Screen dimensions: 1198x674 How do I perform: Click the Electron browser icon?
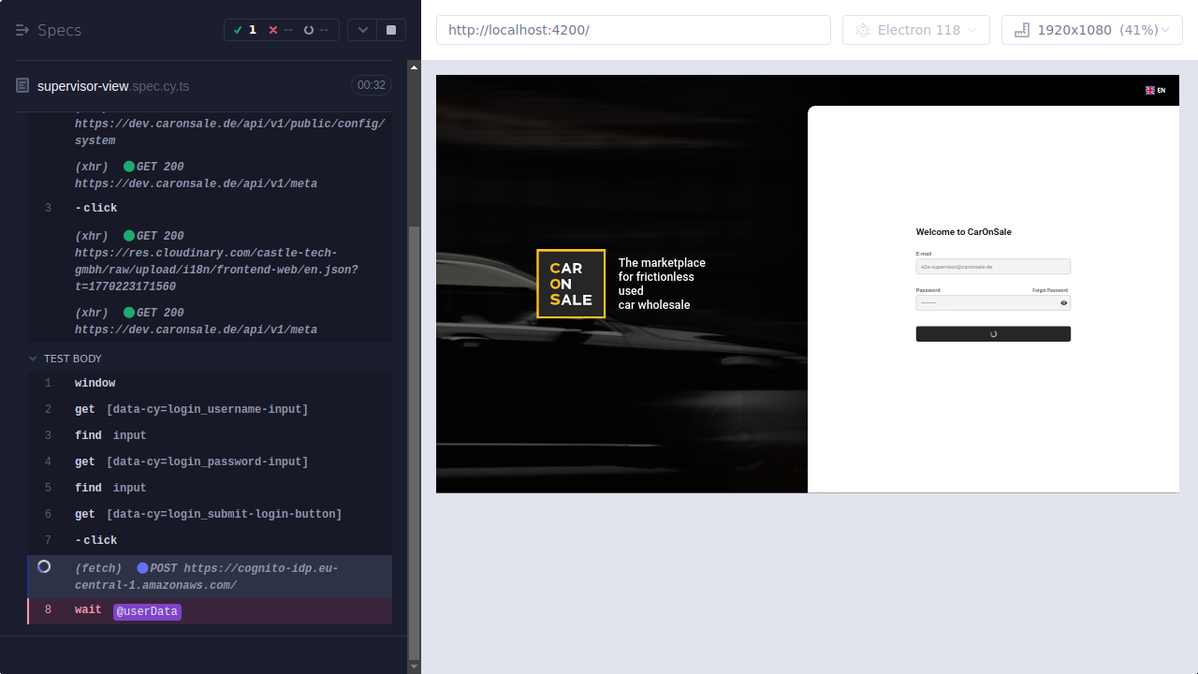(x=862, y=29)
